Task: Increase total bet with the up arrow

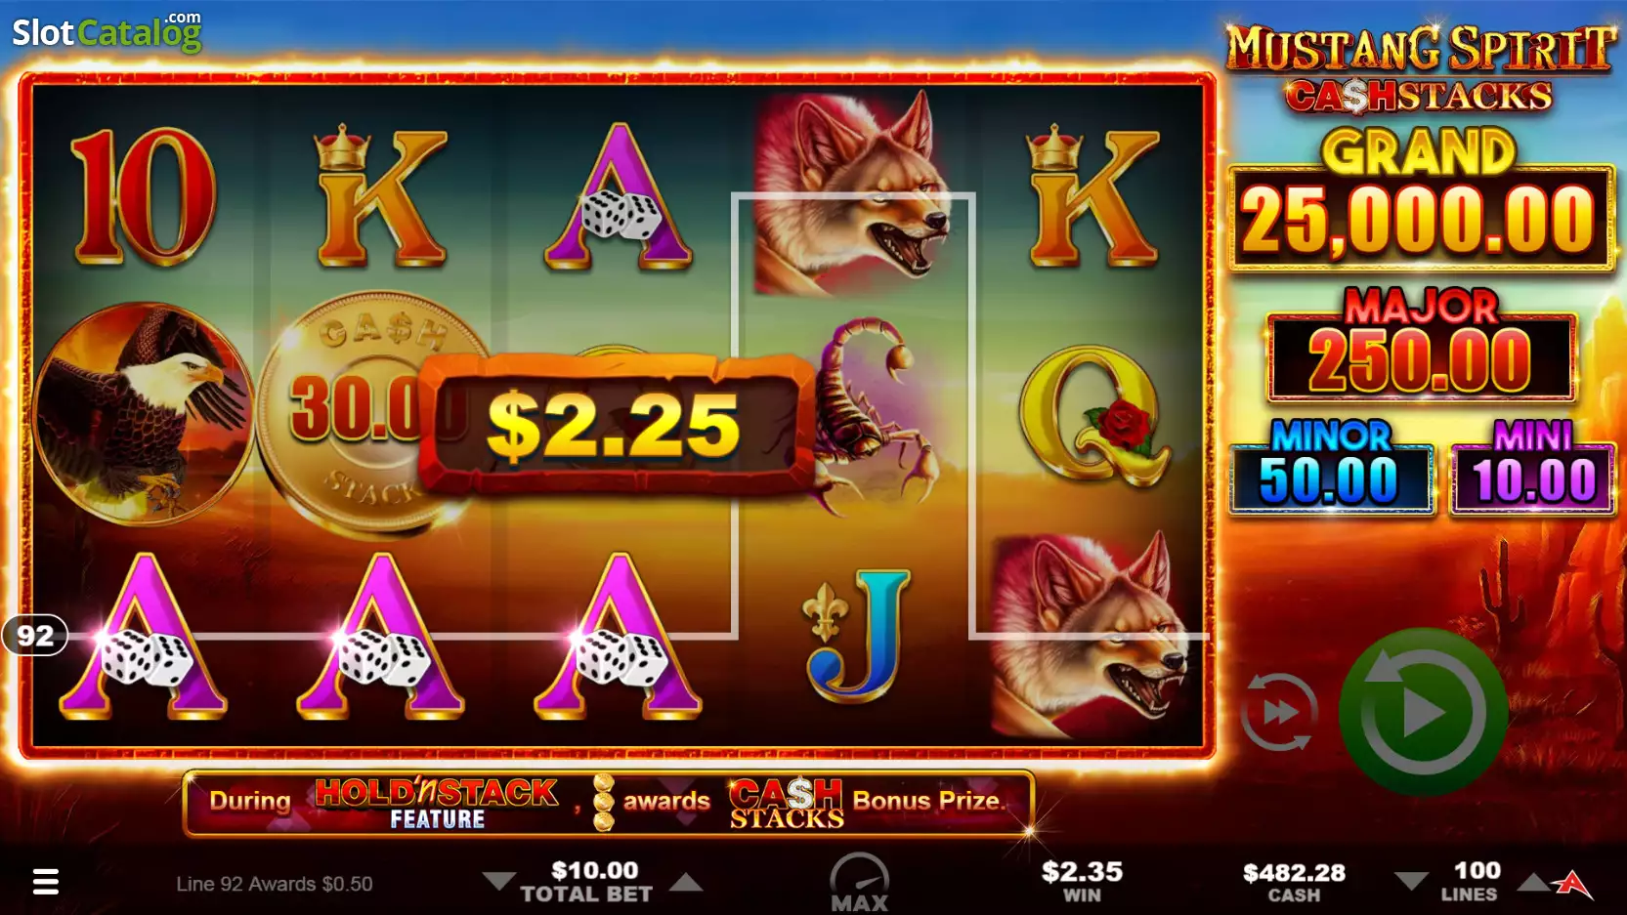Action: (686, 882)
